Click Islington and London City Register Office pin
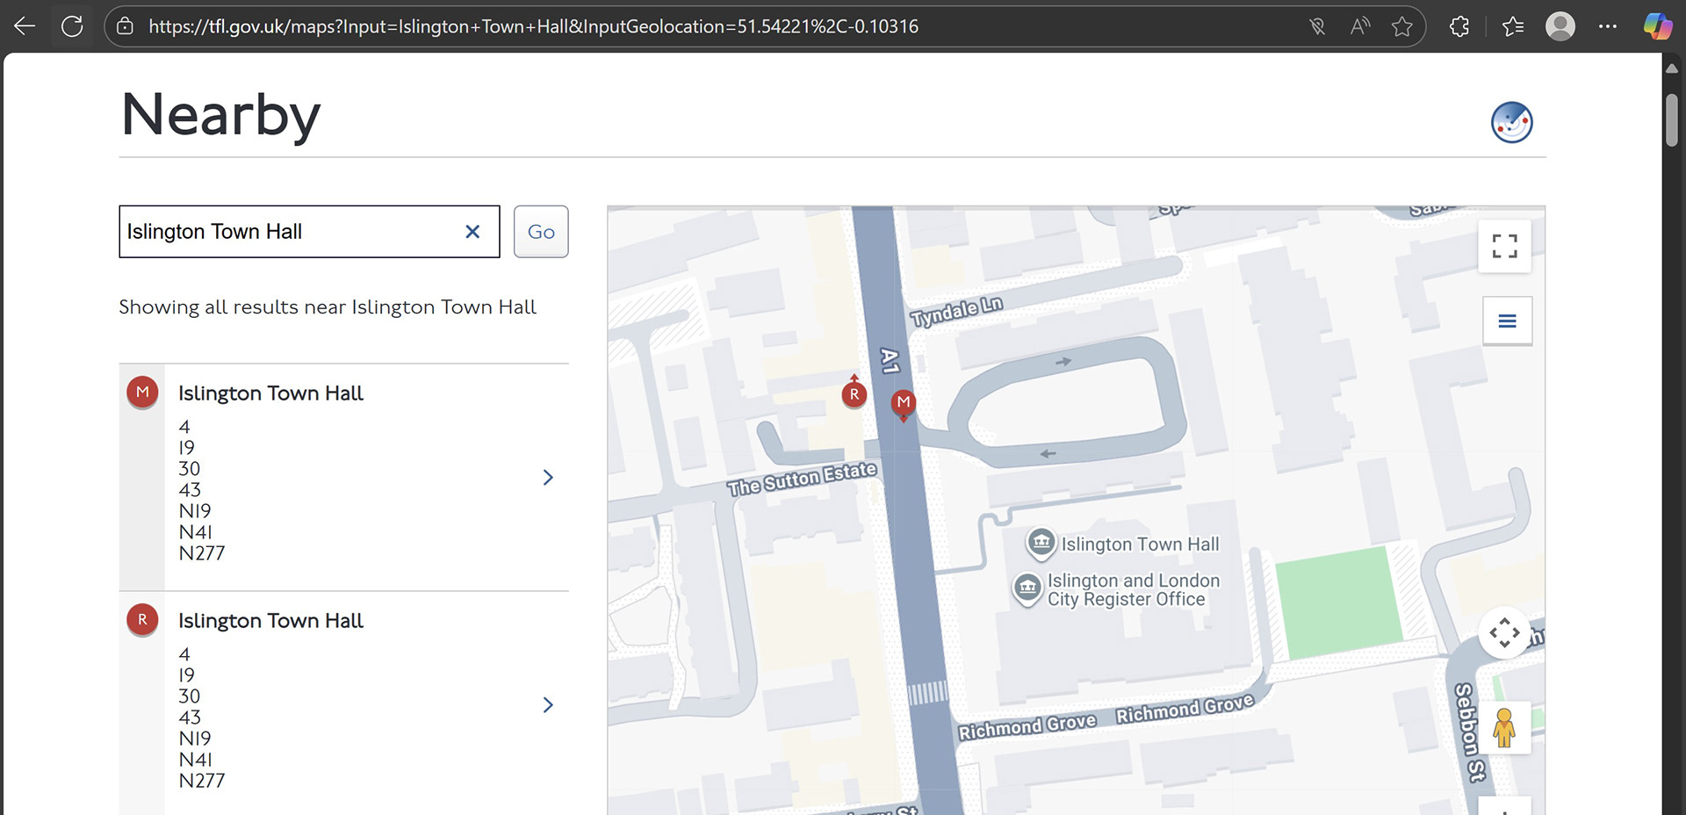1686x815 pixels. (1027, 588)
